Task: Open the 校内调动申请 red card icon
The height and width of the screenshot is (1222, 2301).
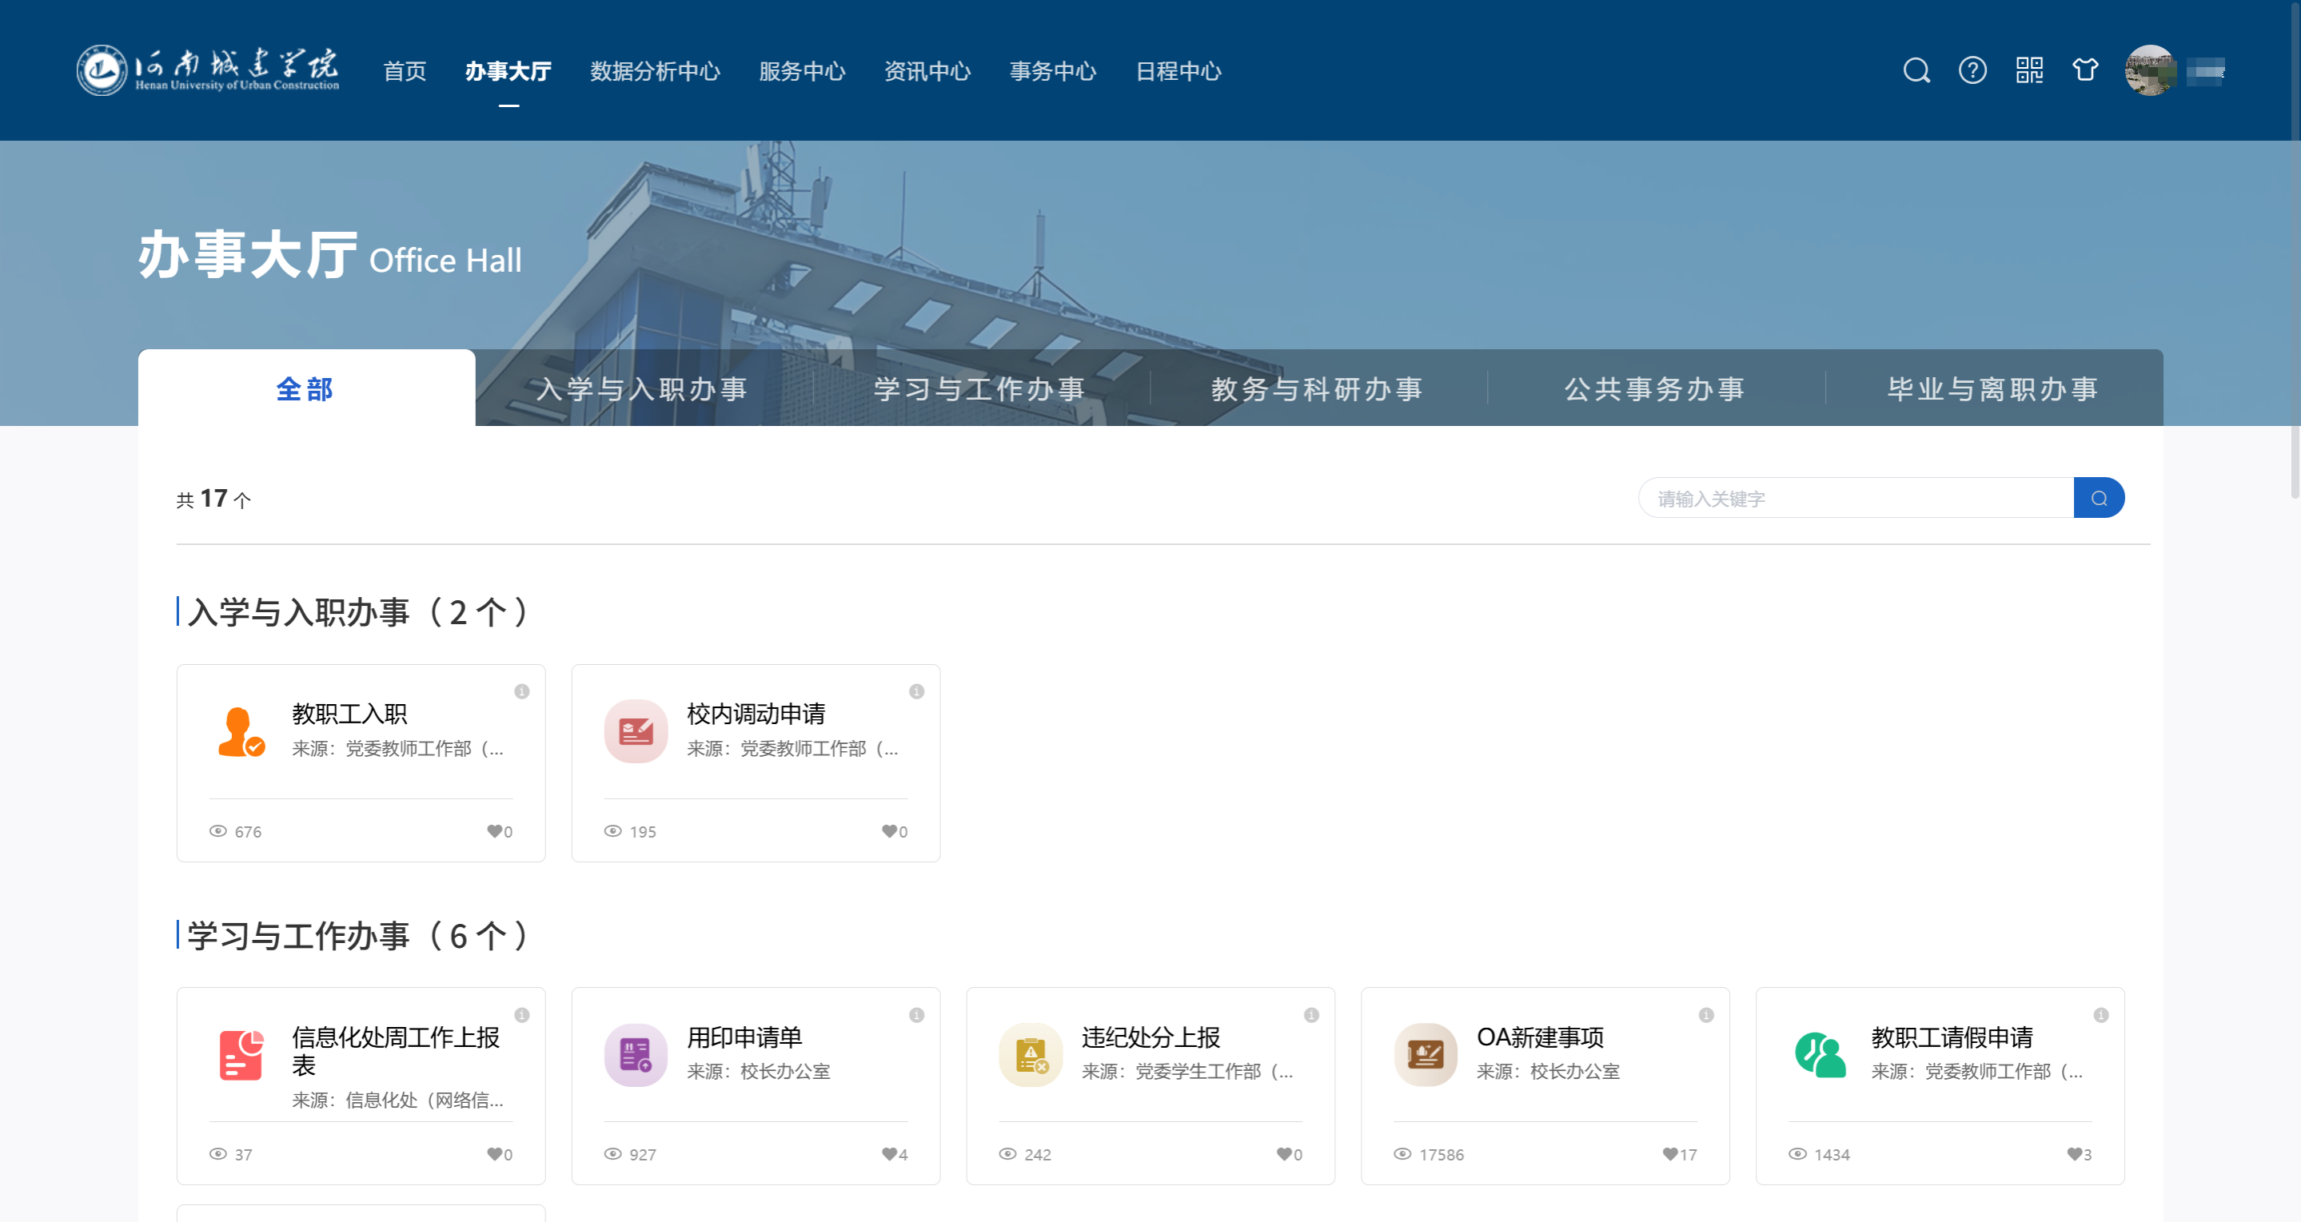Action: click(636, 732)
